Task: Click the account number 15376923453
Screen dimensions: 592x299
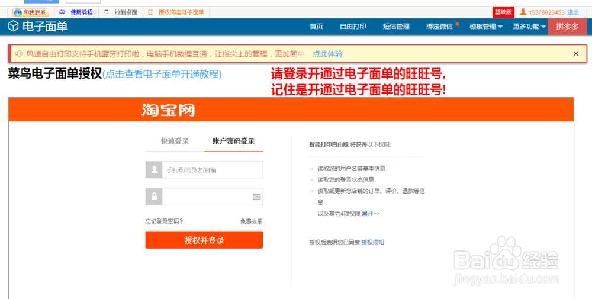Action: (x=546, y=12)
